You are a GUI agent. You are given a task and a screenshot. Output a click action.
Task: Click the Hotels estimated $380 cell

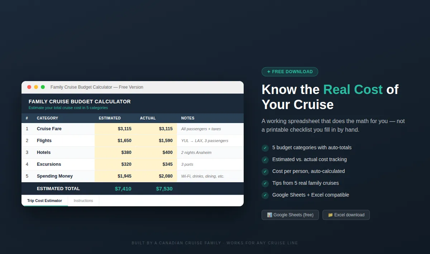pos(115,152)
